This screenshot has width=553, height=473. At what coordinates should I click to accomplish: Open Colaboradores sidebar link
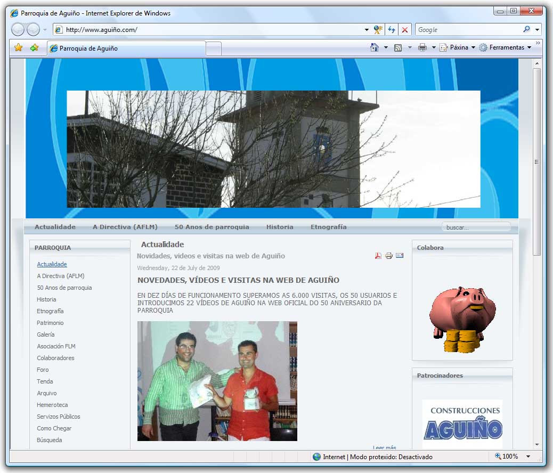(55, 357)
